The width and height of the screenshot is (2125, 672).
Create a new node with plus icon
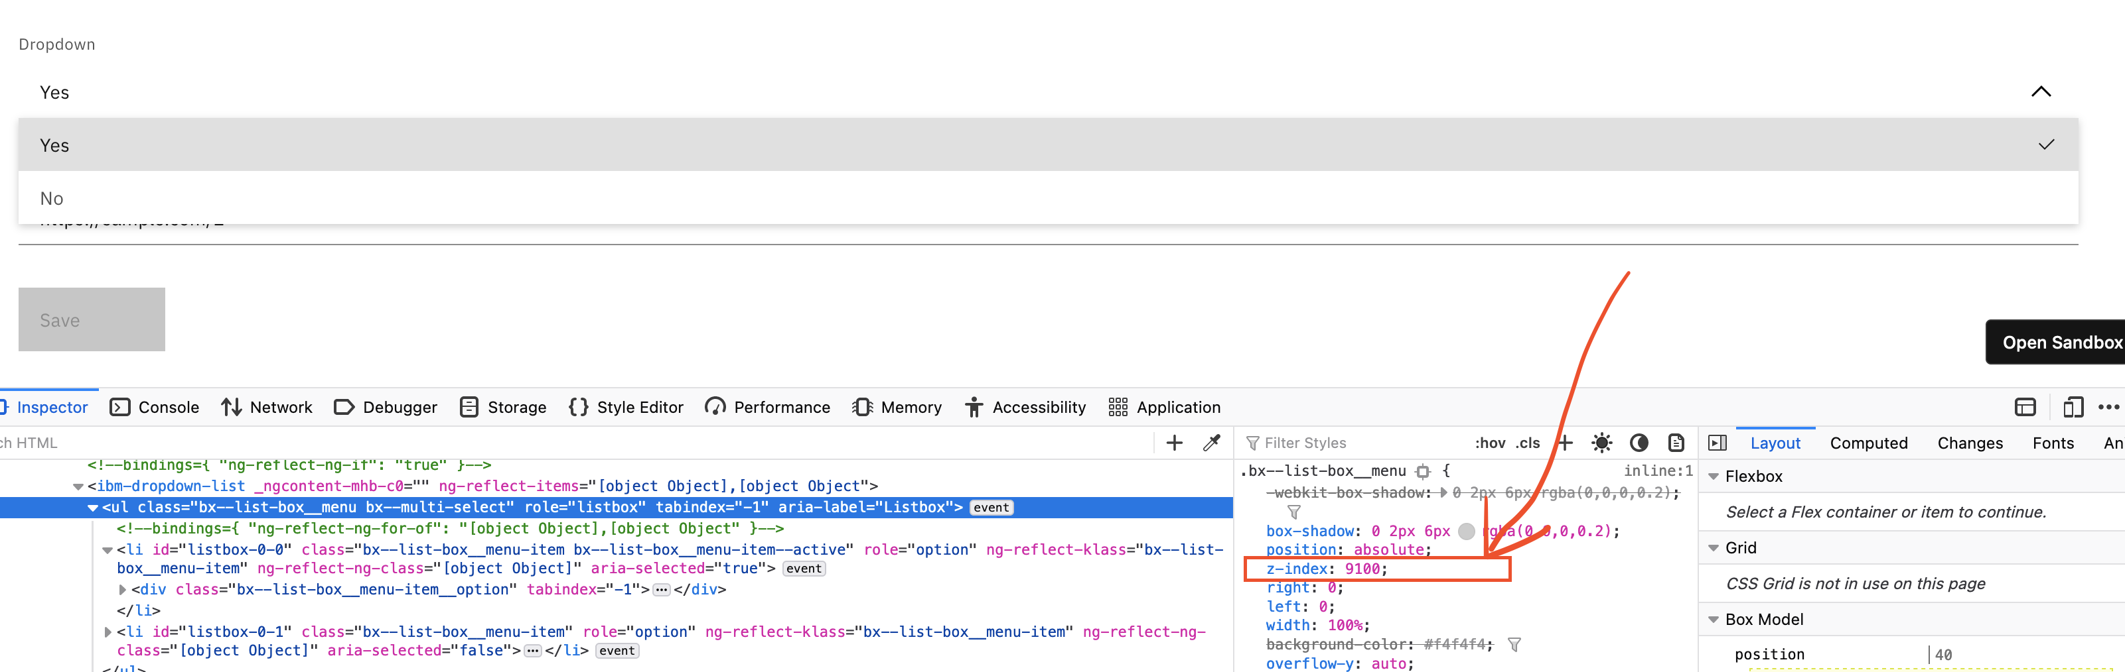coord(1174,443)
